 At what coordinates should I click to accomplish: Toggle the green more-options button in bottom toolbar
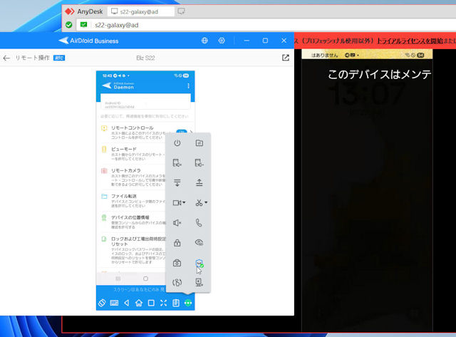(x=188, y=303)
